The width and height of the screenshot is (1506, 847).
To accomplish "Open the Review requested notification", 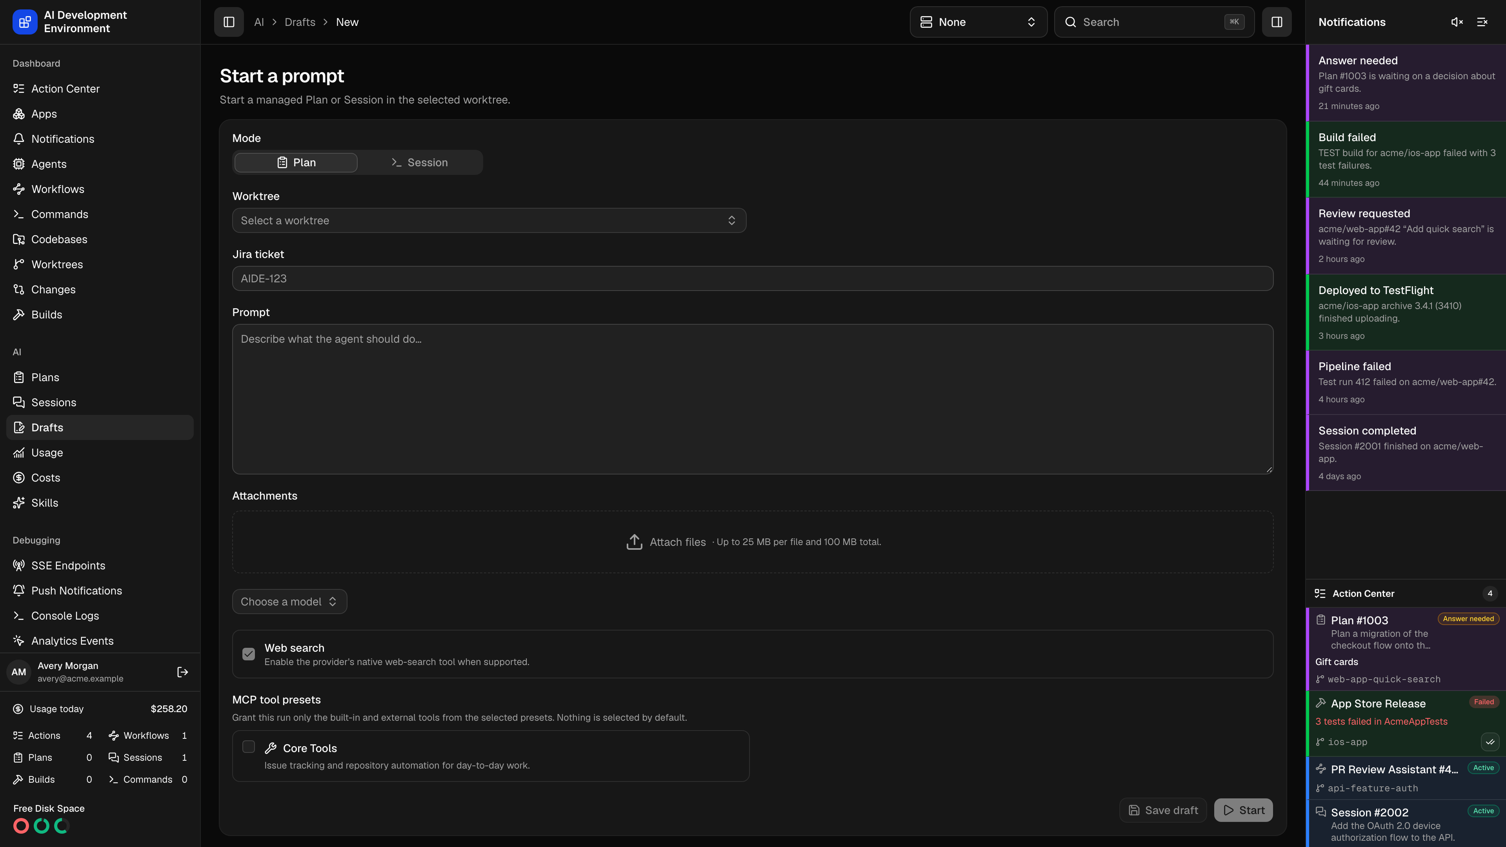I will (x=1406, y=236).
